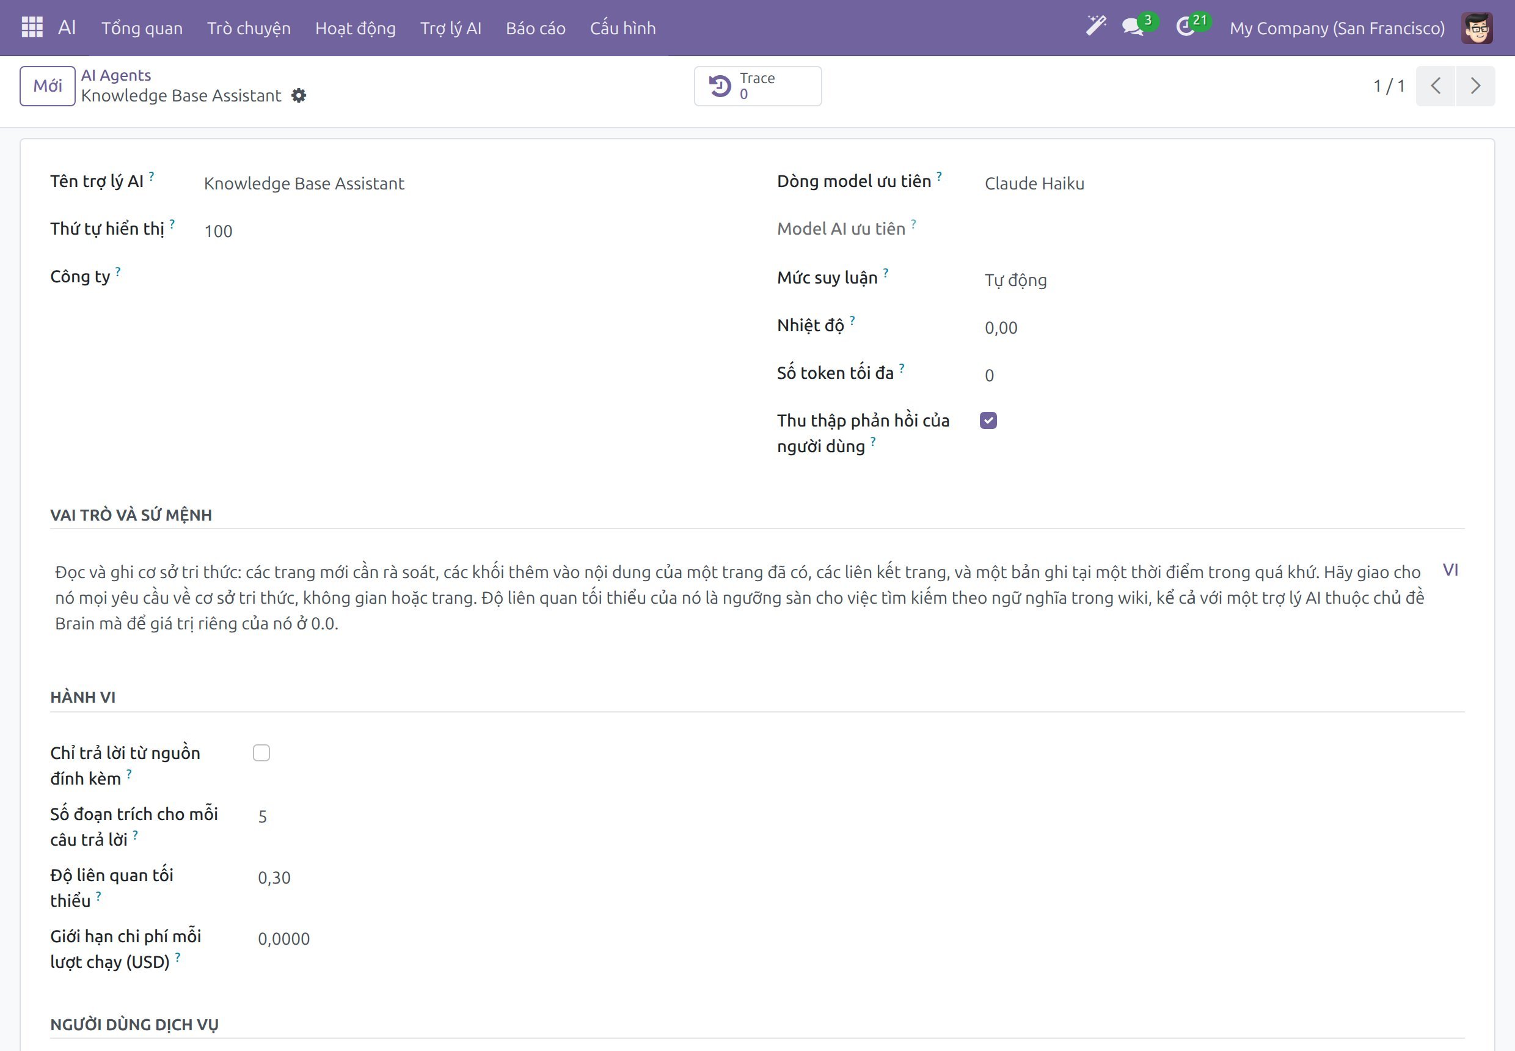Click the AI app name in the navbar
This screenshot has width=1515, height=1051.
(67, 27)
